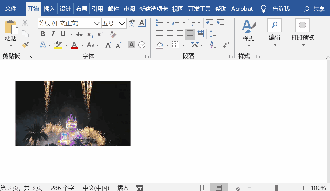This screenshot has height=191, width=330.
Task: Apply superscript formatting
Action: (x=100, y=34)
